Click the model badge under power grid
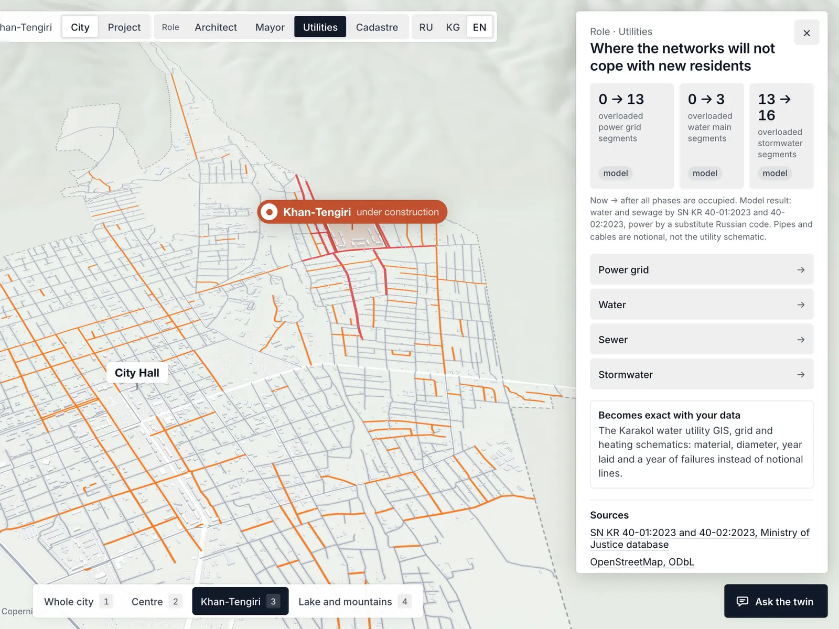The image size is (839, 629). pos(616,173)
